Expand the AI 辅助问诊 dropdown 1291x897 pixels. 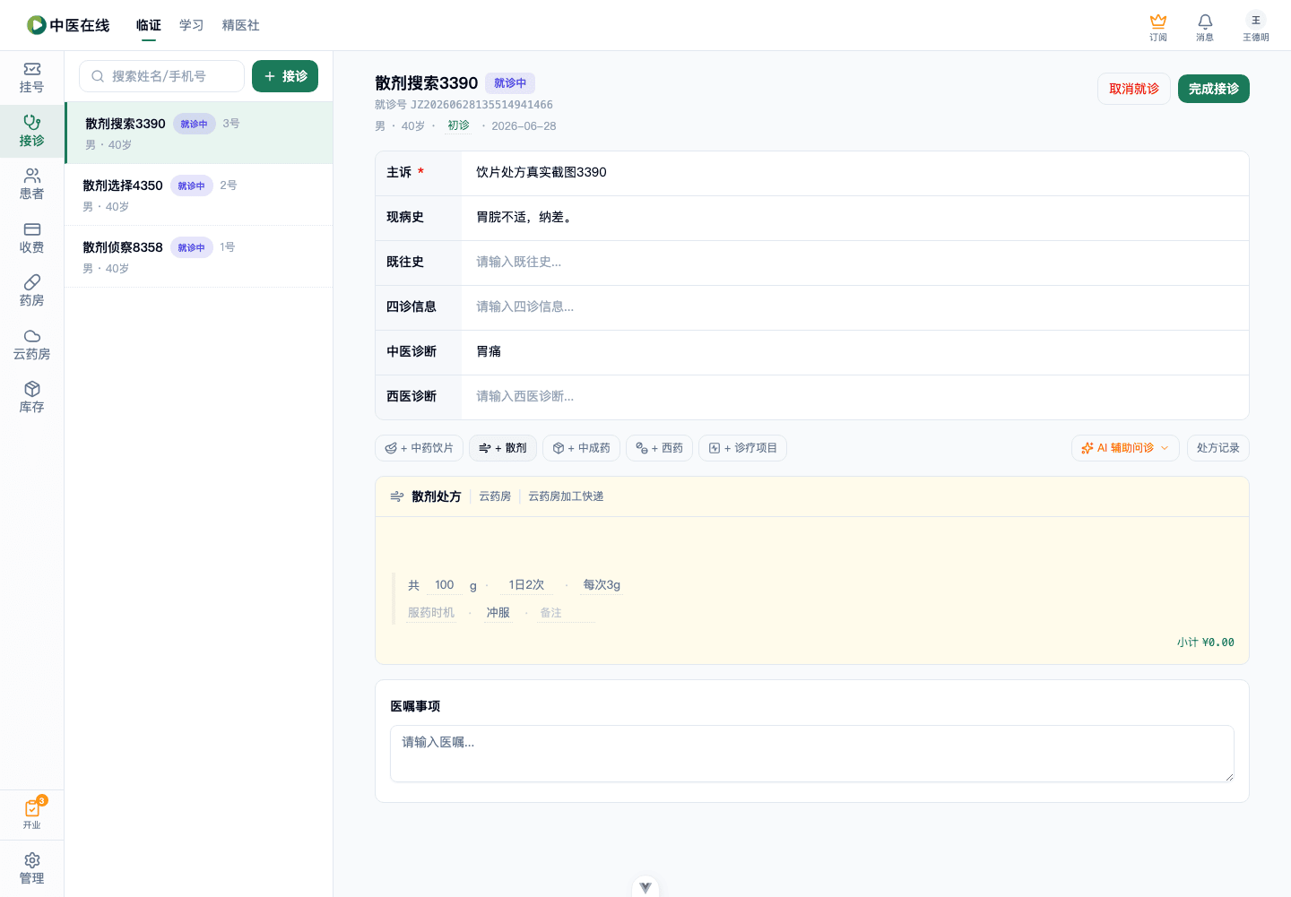[1125, 448]
